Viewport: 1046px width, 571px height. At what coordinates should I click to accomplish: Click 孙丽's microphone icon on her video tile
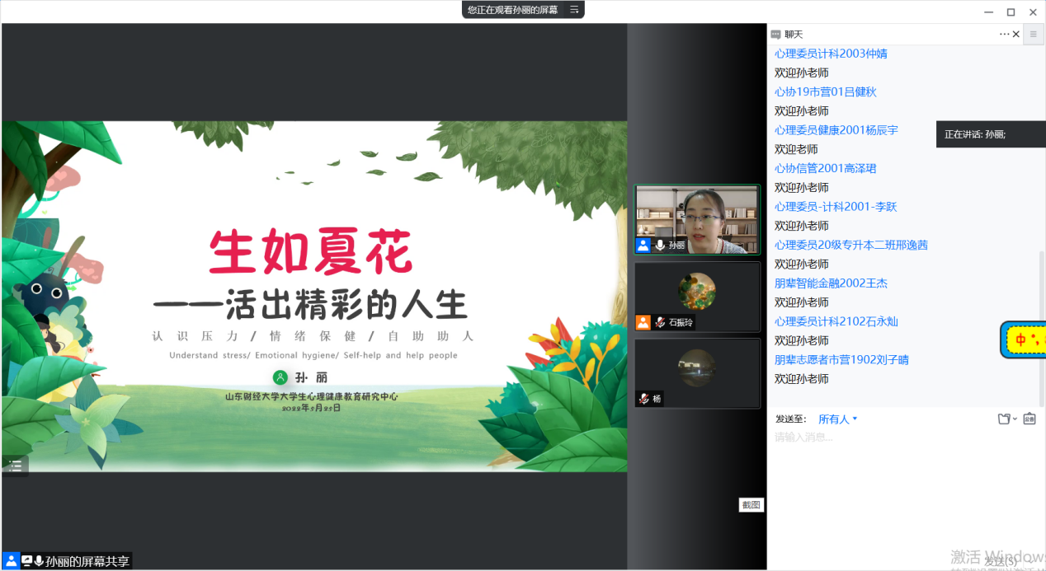point(660,246)
